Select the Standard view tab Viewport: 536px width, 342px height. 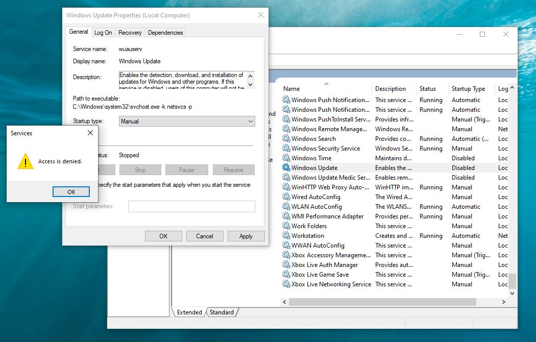coord(222,312)
